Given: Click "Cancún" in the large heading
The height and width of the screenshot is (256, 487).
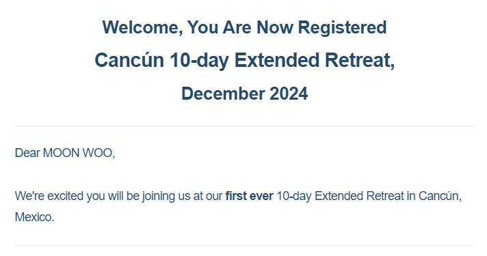Looking at the screenshot, I should click(129, 60).
